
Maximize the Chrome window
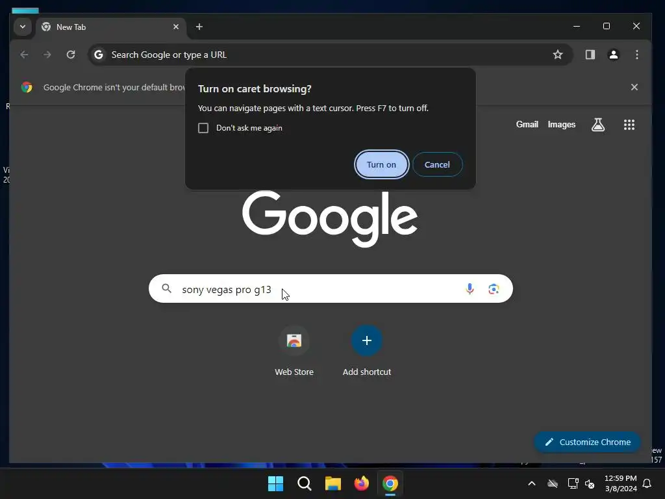click(x=607, y=26)
